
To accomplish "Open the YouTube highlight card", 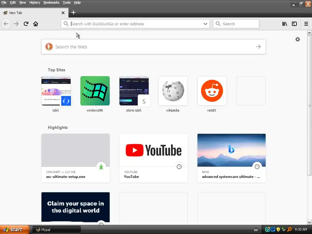I will [154, 158].
